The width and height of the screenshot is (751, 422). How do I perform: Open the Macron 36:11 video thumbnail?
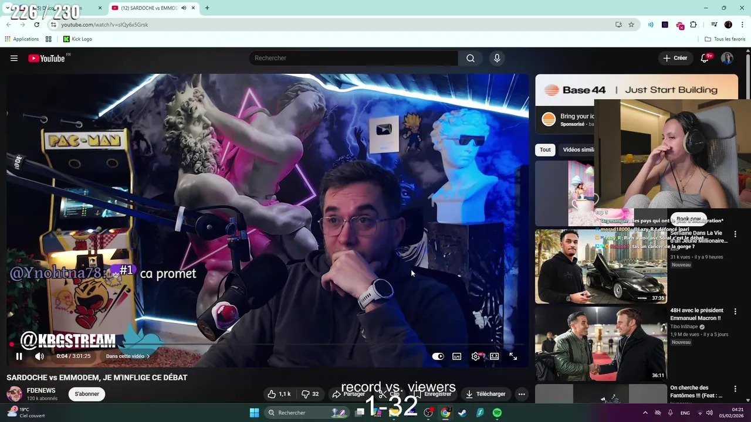601,343
